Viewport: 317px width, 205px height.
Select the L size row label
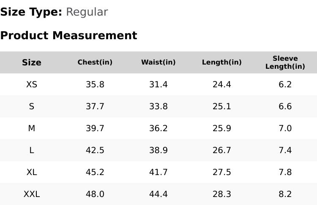[32, 150]
